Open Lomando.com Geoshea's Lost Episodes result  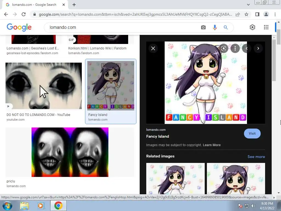[33, 48]
